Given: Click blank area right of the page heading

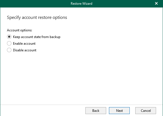Looking at the screenshot, I should [114, 17].
